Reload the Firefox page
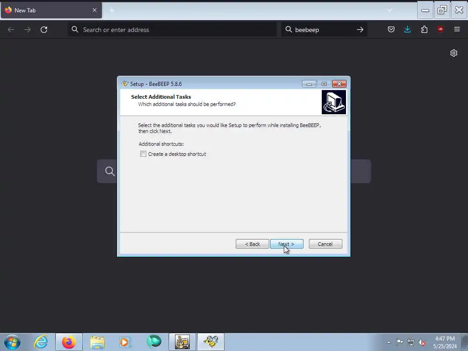Screen dimensions: 468x351 pyautogui.click(x=44, y=30)
